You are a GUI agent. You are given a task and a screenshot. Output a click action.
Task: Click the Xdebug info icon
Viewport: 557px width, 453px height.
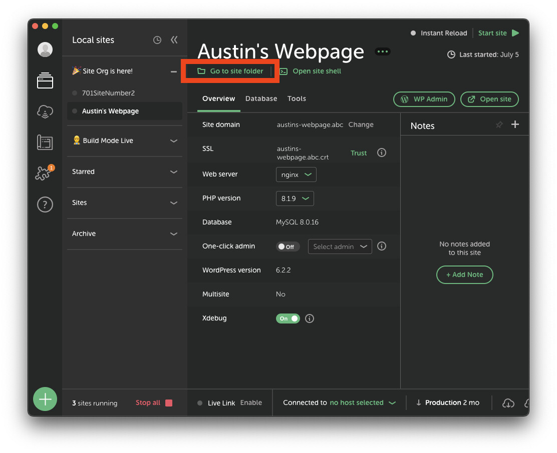coord(310,318)
